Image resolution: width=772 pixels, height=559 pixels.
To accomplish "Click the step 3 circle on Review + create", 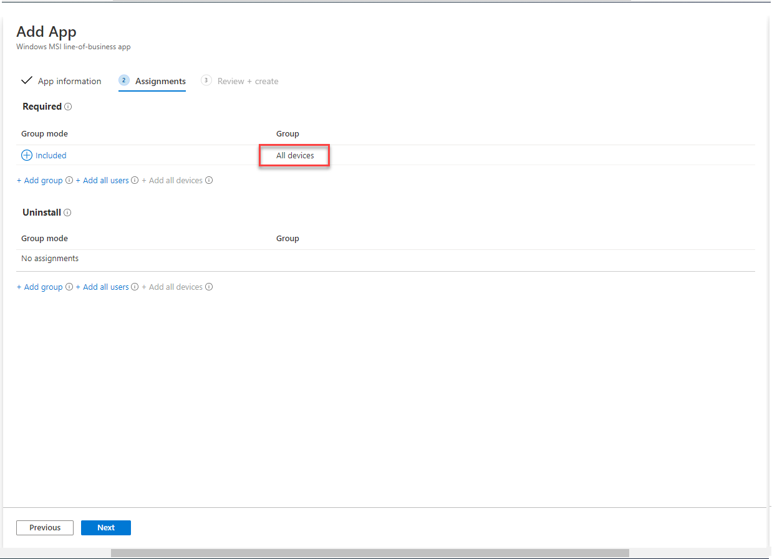I will [206, 80].
